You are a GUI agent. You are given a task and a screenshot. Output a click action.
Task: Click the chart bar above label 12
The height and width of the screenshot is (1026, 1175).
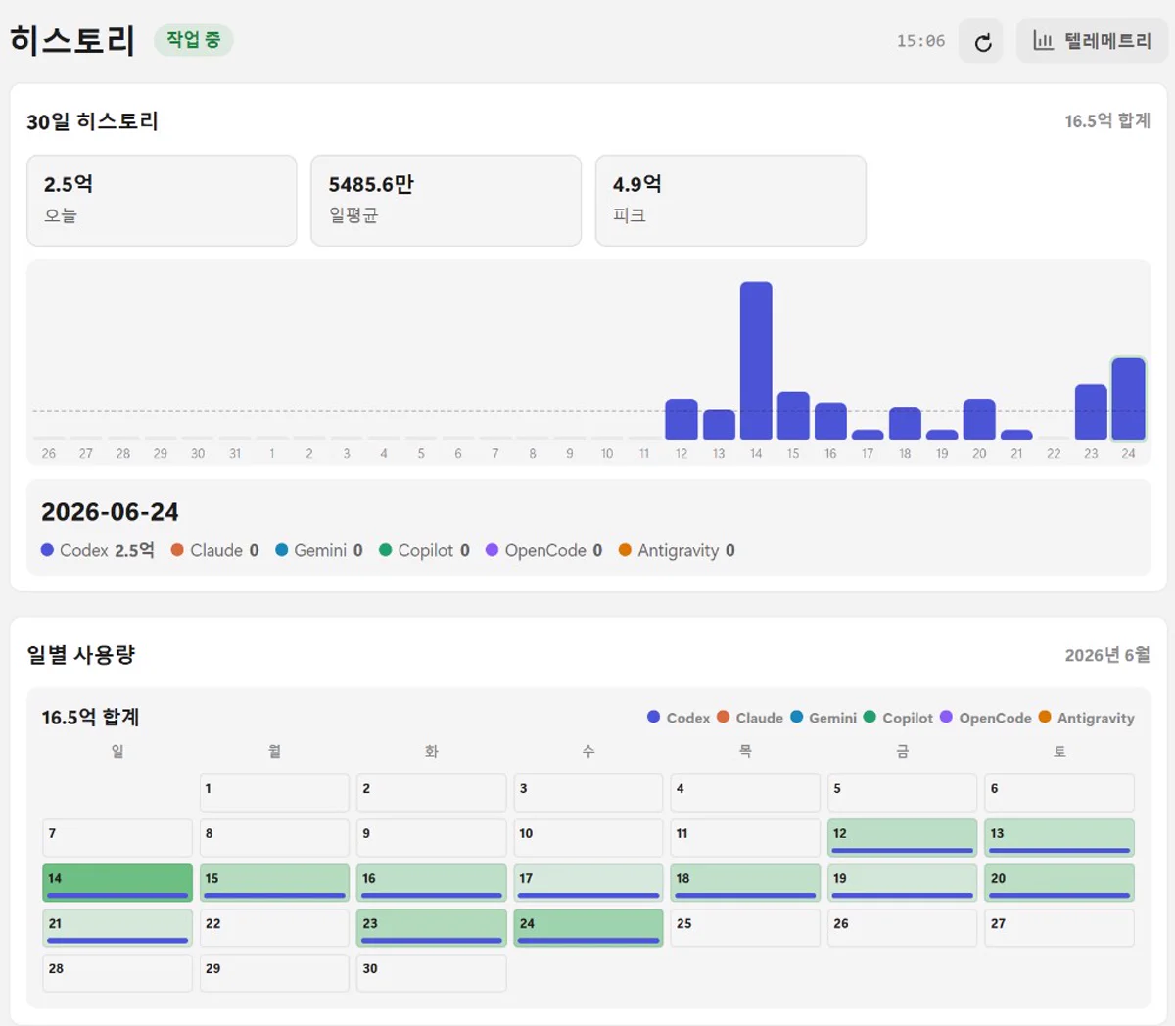coord(681,419)
